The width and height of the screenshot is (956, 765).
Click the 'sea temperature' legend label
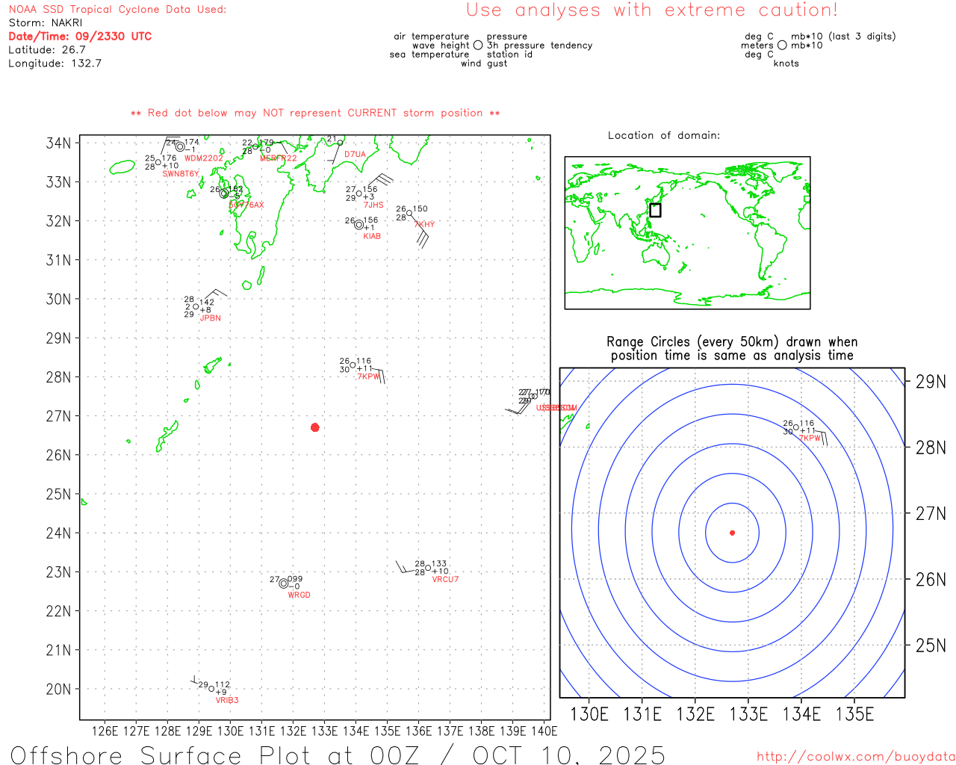tap(429, 55)
